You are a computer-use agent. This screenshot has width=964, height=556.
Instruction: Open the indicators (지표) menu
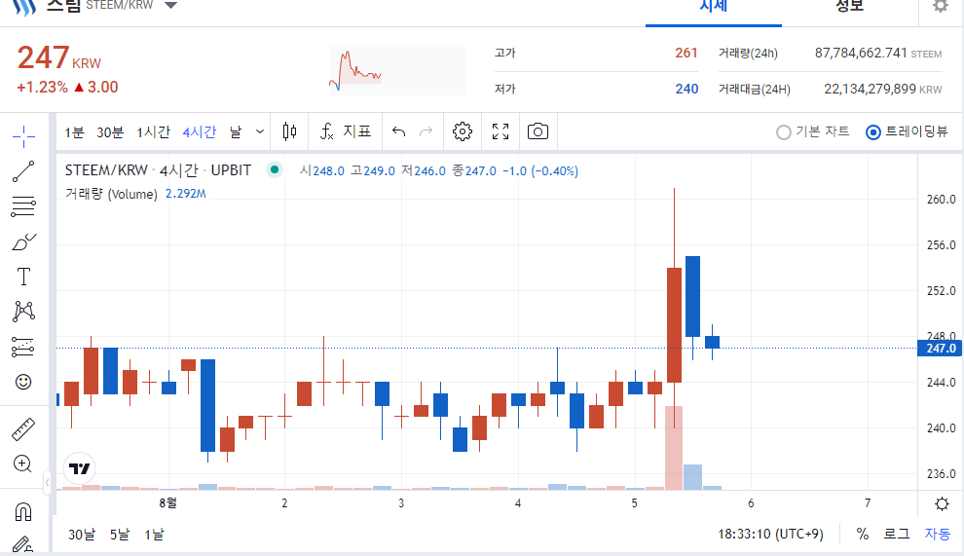[x=346, y=131]
